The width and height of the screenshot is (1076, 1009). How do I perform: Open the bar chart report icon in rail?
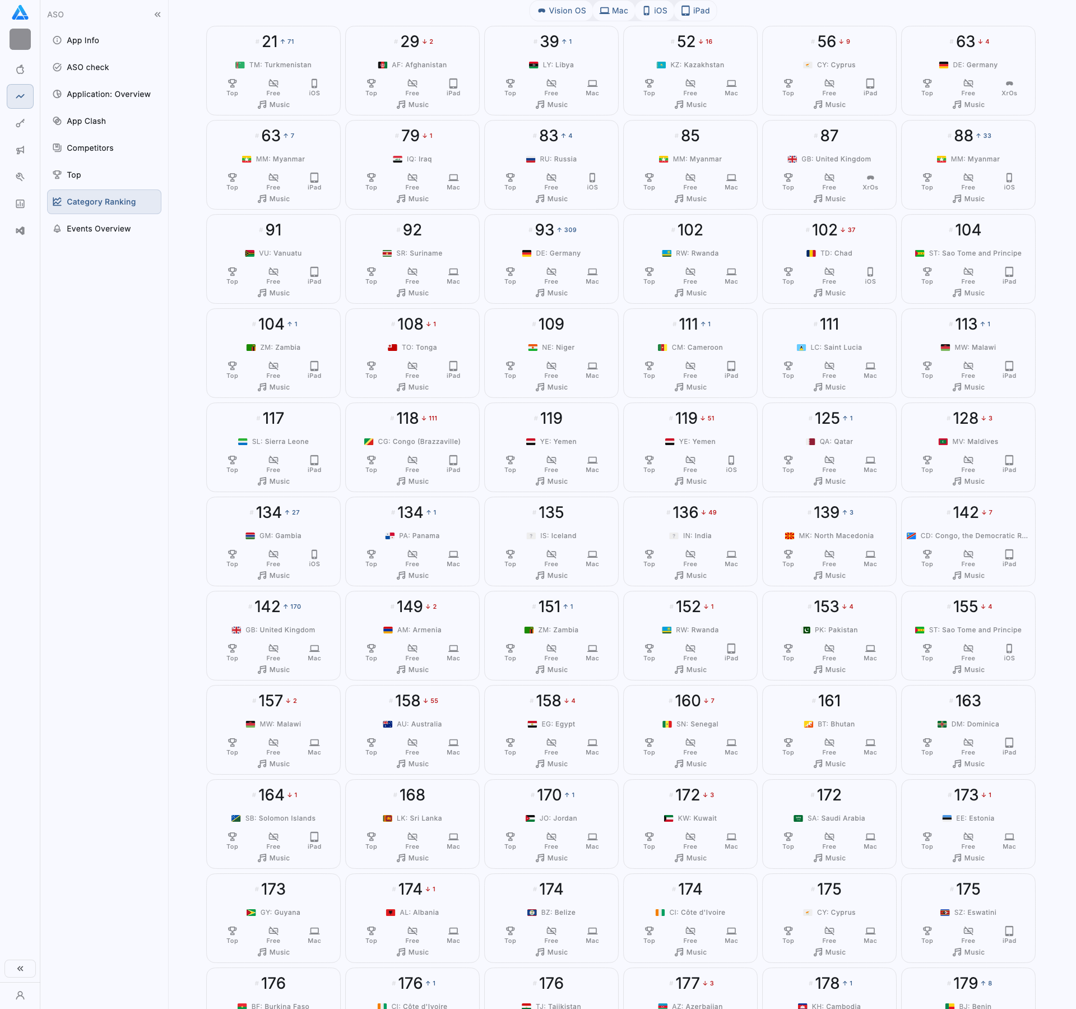click(20, 204)
